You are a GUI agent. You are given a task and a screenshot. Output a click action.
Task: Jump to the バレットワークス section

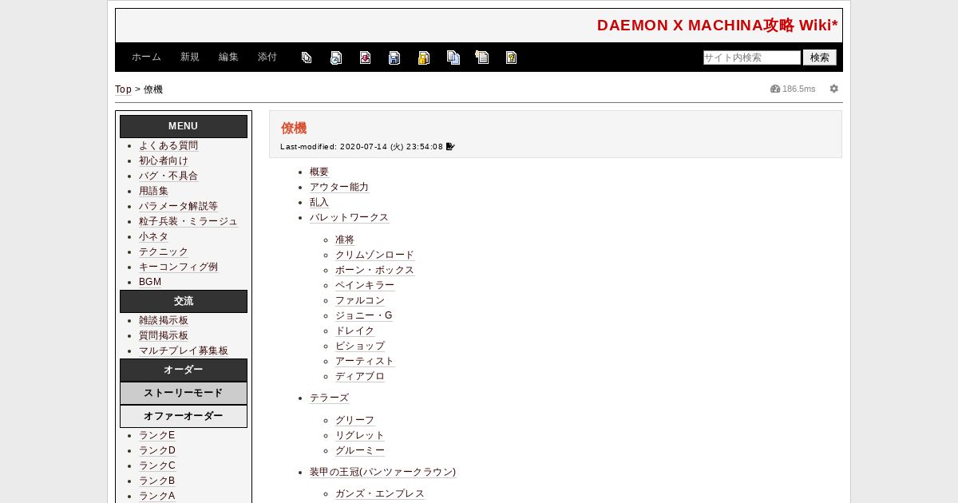(x=350, y=218)
